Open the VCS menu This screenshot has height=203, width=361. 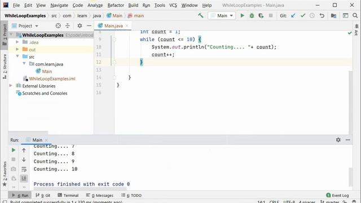[x=173, y=5]
